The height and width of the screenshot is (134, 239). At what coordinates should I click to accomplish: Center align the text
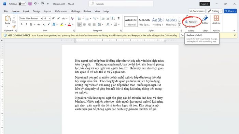point(84,24)
